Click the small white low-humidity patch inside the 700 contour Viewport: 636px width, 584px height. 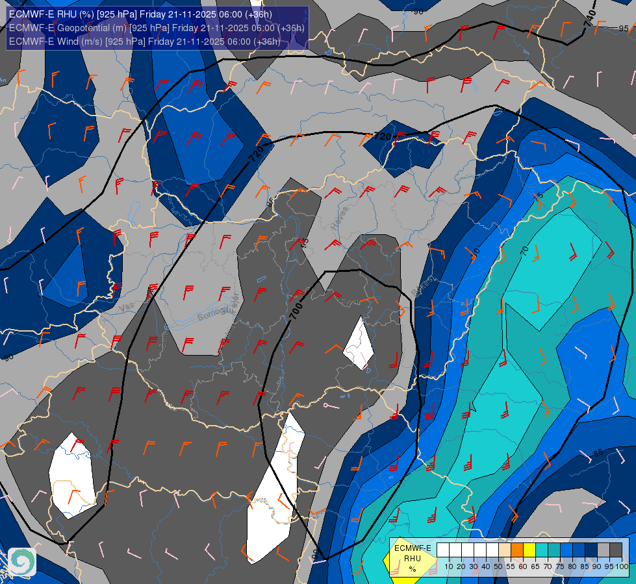[359, 344]
